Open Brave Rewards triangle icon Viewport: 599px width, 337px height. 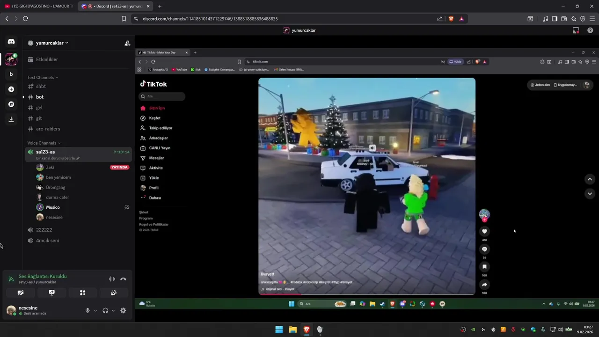pyautogui.click(x=461, y=19)
